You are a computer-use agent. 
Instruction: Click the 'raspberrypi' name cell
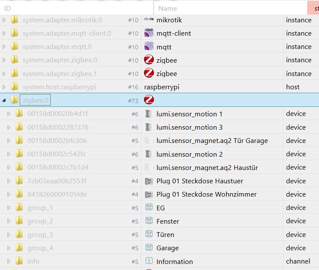[x=162, y=87]
